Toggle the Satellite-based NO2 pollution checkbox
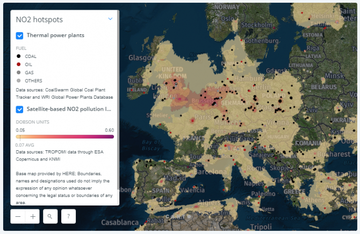The height and width of the screenshot is (234, 360). click(20, 109)
